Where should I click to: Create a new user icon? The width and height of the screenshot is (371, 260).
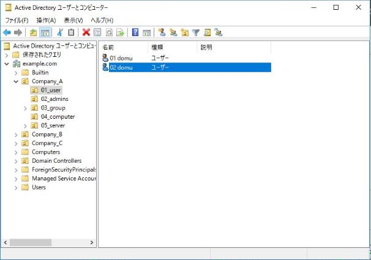point(162,32)
